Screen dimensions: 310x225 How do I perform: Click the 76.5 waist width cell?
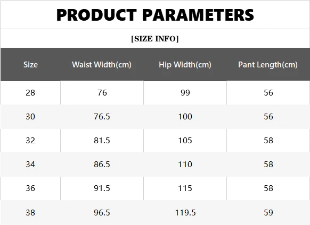[102, 116]
